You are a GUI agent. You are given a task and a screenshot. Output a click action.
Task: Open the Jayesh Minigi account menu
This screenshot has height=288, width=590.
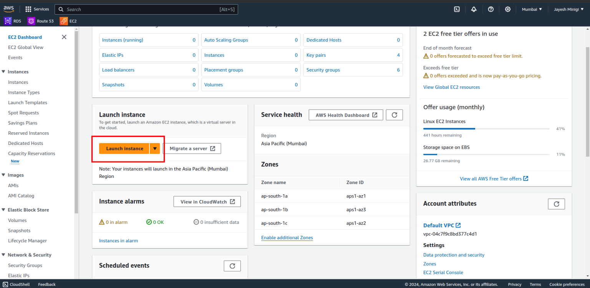tap(568, 9)
